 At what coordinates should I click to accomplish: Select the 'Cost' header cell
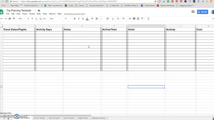(205, 29)
